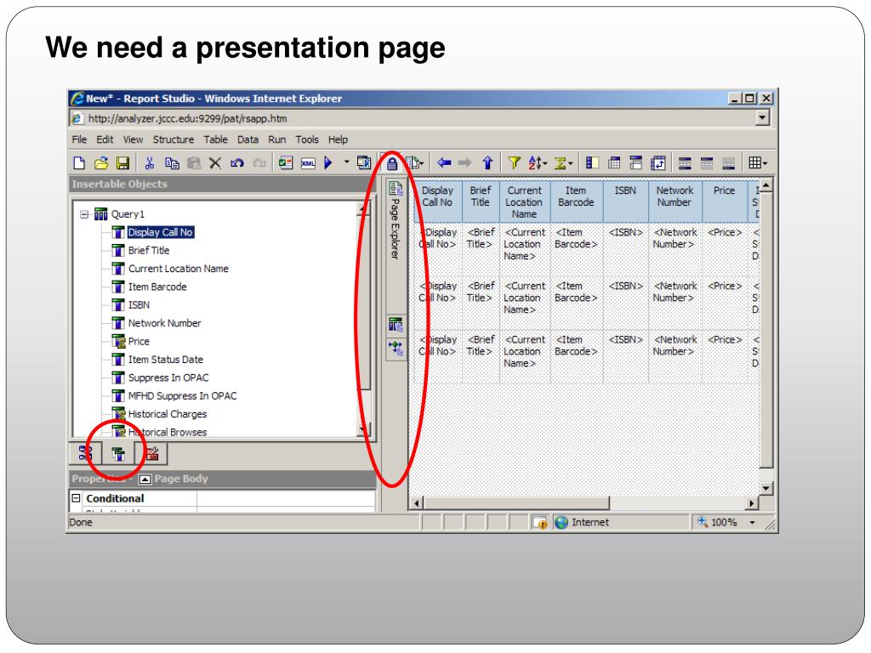This screenshot has width=871, height=653.
Task: Open the Query Explorer icon on side bar
Action: pyautogui.click(x=396, y=325)
